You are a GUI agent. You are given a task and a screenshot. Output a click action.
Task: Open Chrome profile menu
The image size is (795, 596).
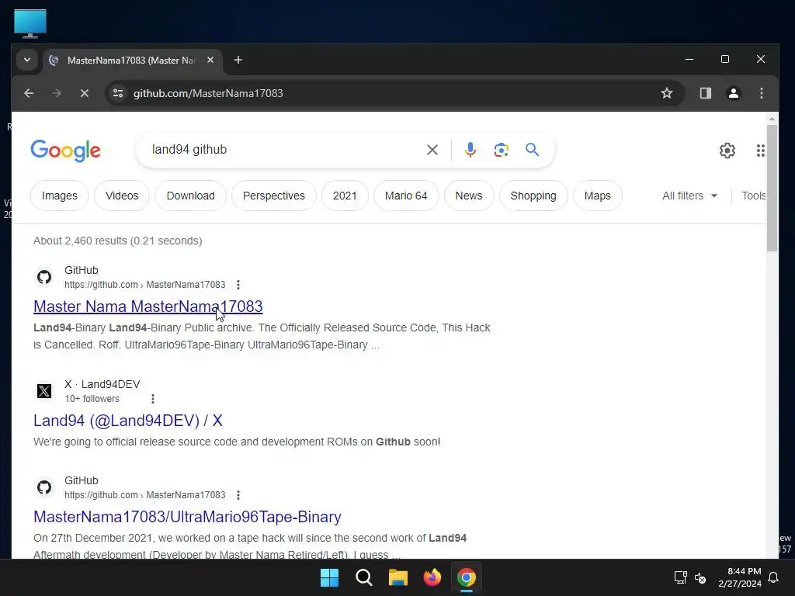click(733, 93)
